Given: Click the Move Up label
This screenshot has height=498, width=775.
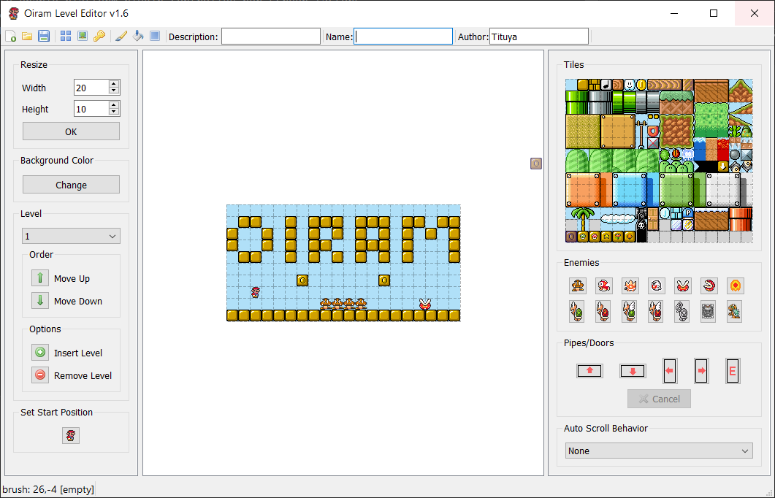Looking at the screenshot, I should coord(72,279).
